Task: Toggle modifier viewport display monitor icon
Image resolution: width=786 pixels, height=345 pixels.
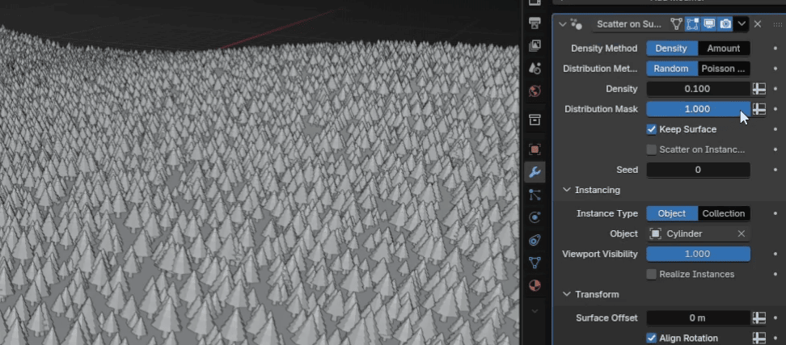Action: click(709, 24)
